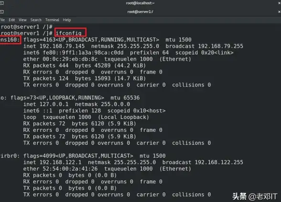Click the (Local Loopback) text
Screen dimensions: 281x202
pos(123,117)
